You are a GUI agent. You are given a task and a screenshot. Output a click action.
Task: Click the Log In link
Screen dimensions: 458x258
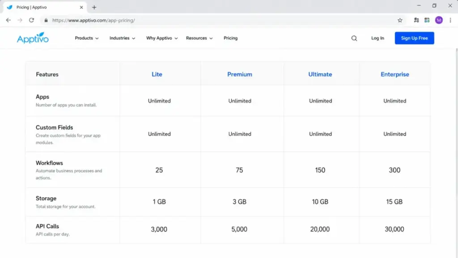click(x=377, y=38)
